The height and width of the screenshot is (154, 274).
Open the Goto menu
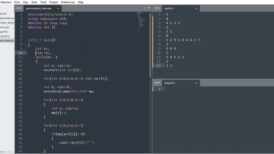click(34, 2)
